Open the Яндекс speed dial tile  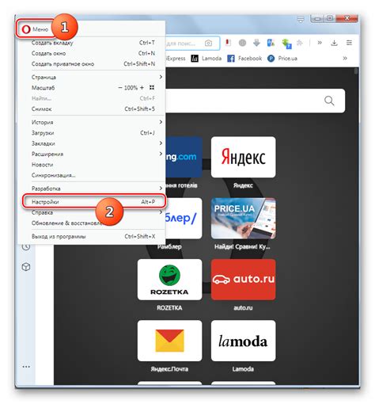243,157
